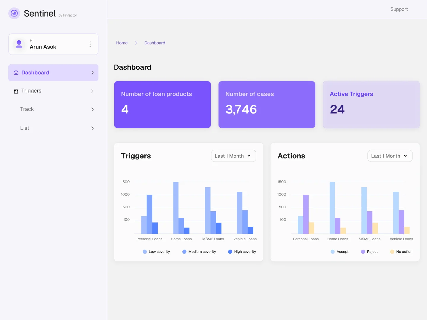Click the Triggers alarm icon in sidebar
Image resolution: width=427 pixels, height=320 pixels.
[x=16, y=91]
